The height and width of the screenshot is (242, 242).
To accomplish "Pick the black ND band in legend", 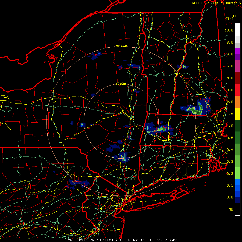I will [x=237, y=209].
